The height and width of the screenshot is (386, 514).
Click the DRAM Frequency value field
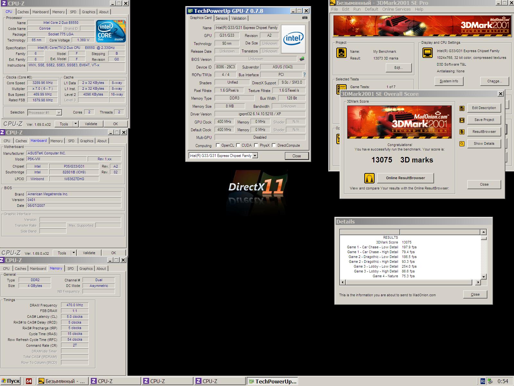[75, 305]
